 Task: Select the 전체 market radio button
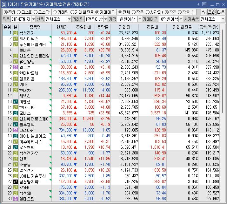tap(6, 12)
